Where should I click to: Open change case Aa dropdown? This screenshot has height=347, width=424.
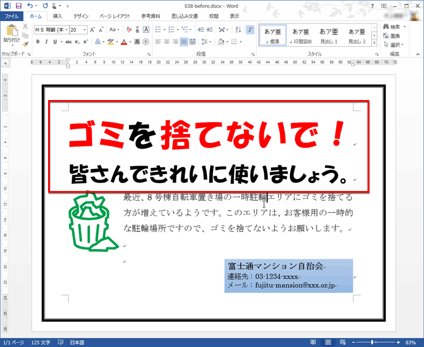point(114,30)
